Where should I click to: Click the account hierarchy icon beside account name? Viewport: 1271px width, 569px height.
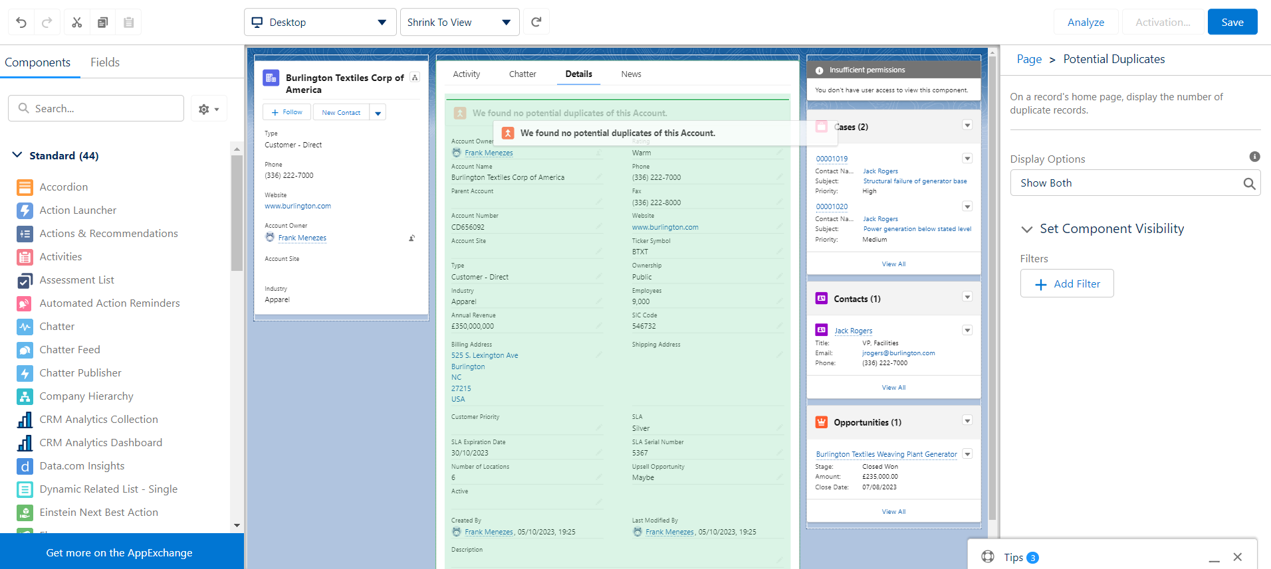(415, 78)
